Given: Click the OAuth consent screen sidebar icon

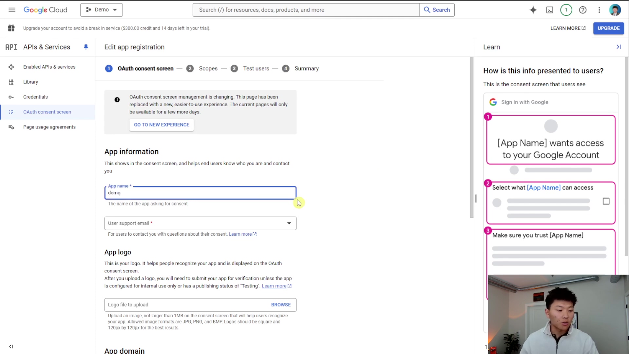Looking at the screenshot, I should [11, 112].
